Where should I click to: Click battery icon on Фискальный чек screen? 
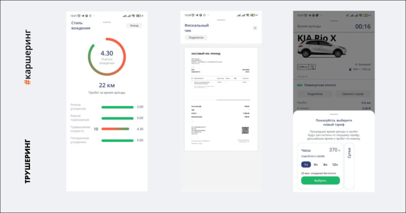click(x=253, y=15)
